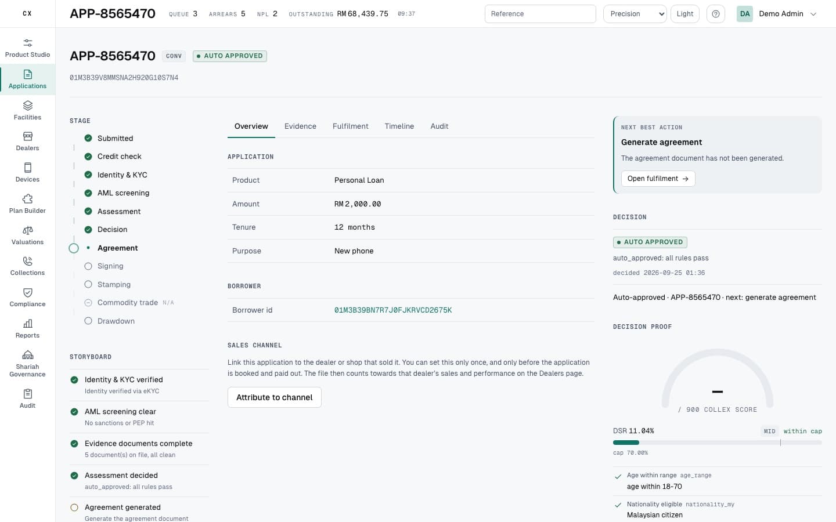The image size is (836, 522).
Task: Open Product Studio in sidebar
Action: 27,48
